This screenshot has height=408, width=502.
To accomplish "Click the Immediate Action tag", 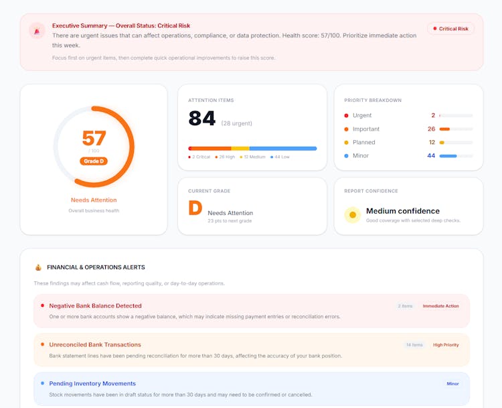I will tap(440, 306).
